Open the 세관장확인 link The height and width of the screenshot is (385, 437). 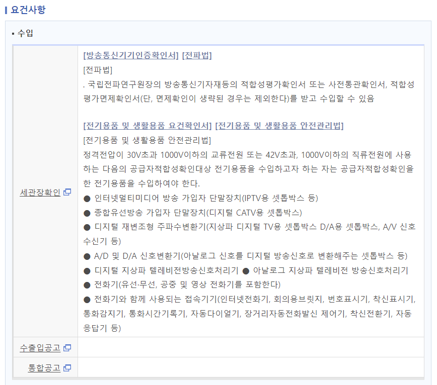click(x=40, y=192)
